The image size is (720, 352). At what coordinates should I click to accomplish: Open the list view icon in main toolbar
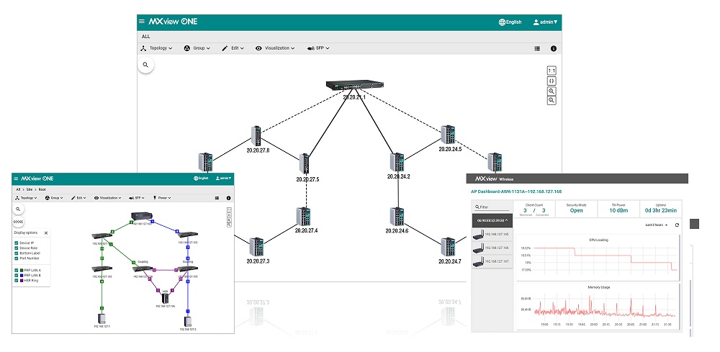537,48
